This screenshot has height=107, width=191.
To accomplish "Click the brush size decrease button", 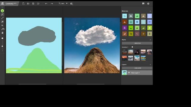I will pos(2,51).
